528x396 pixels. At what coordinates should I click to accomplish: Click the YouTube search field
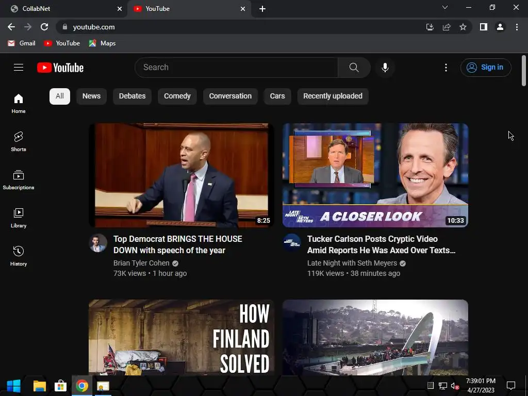[x=236, y=68]
